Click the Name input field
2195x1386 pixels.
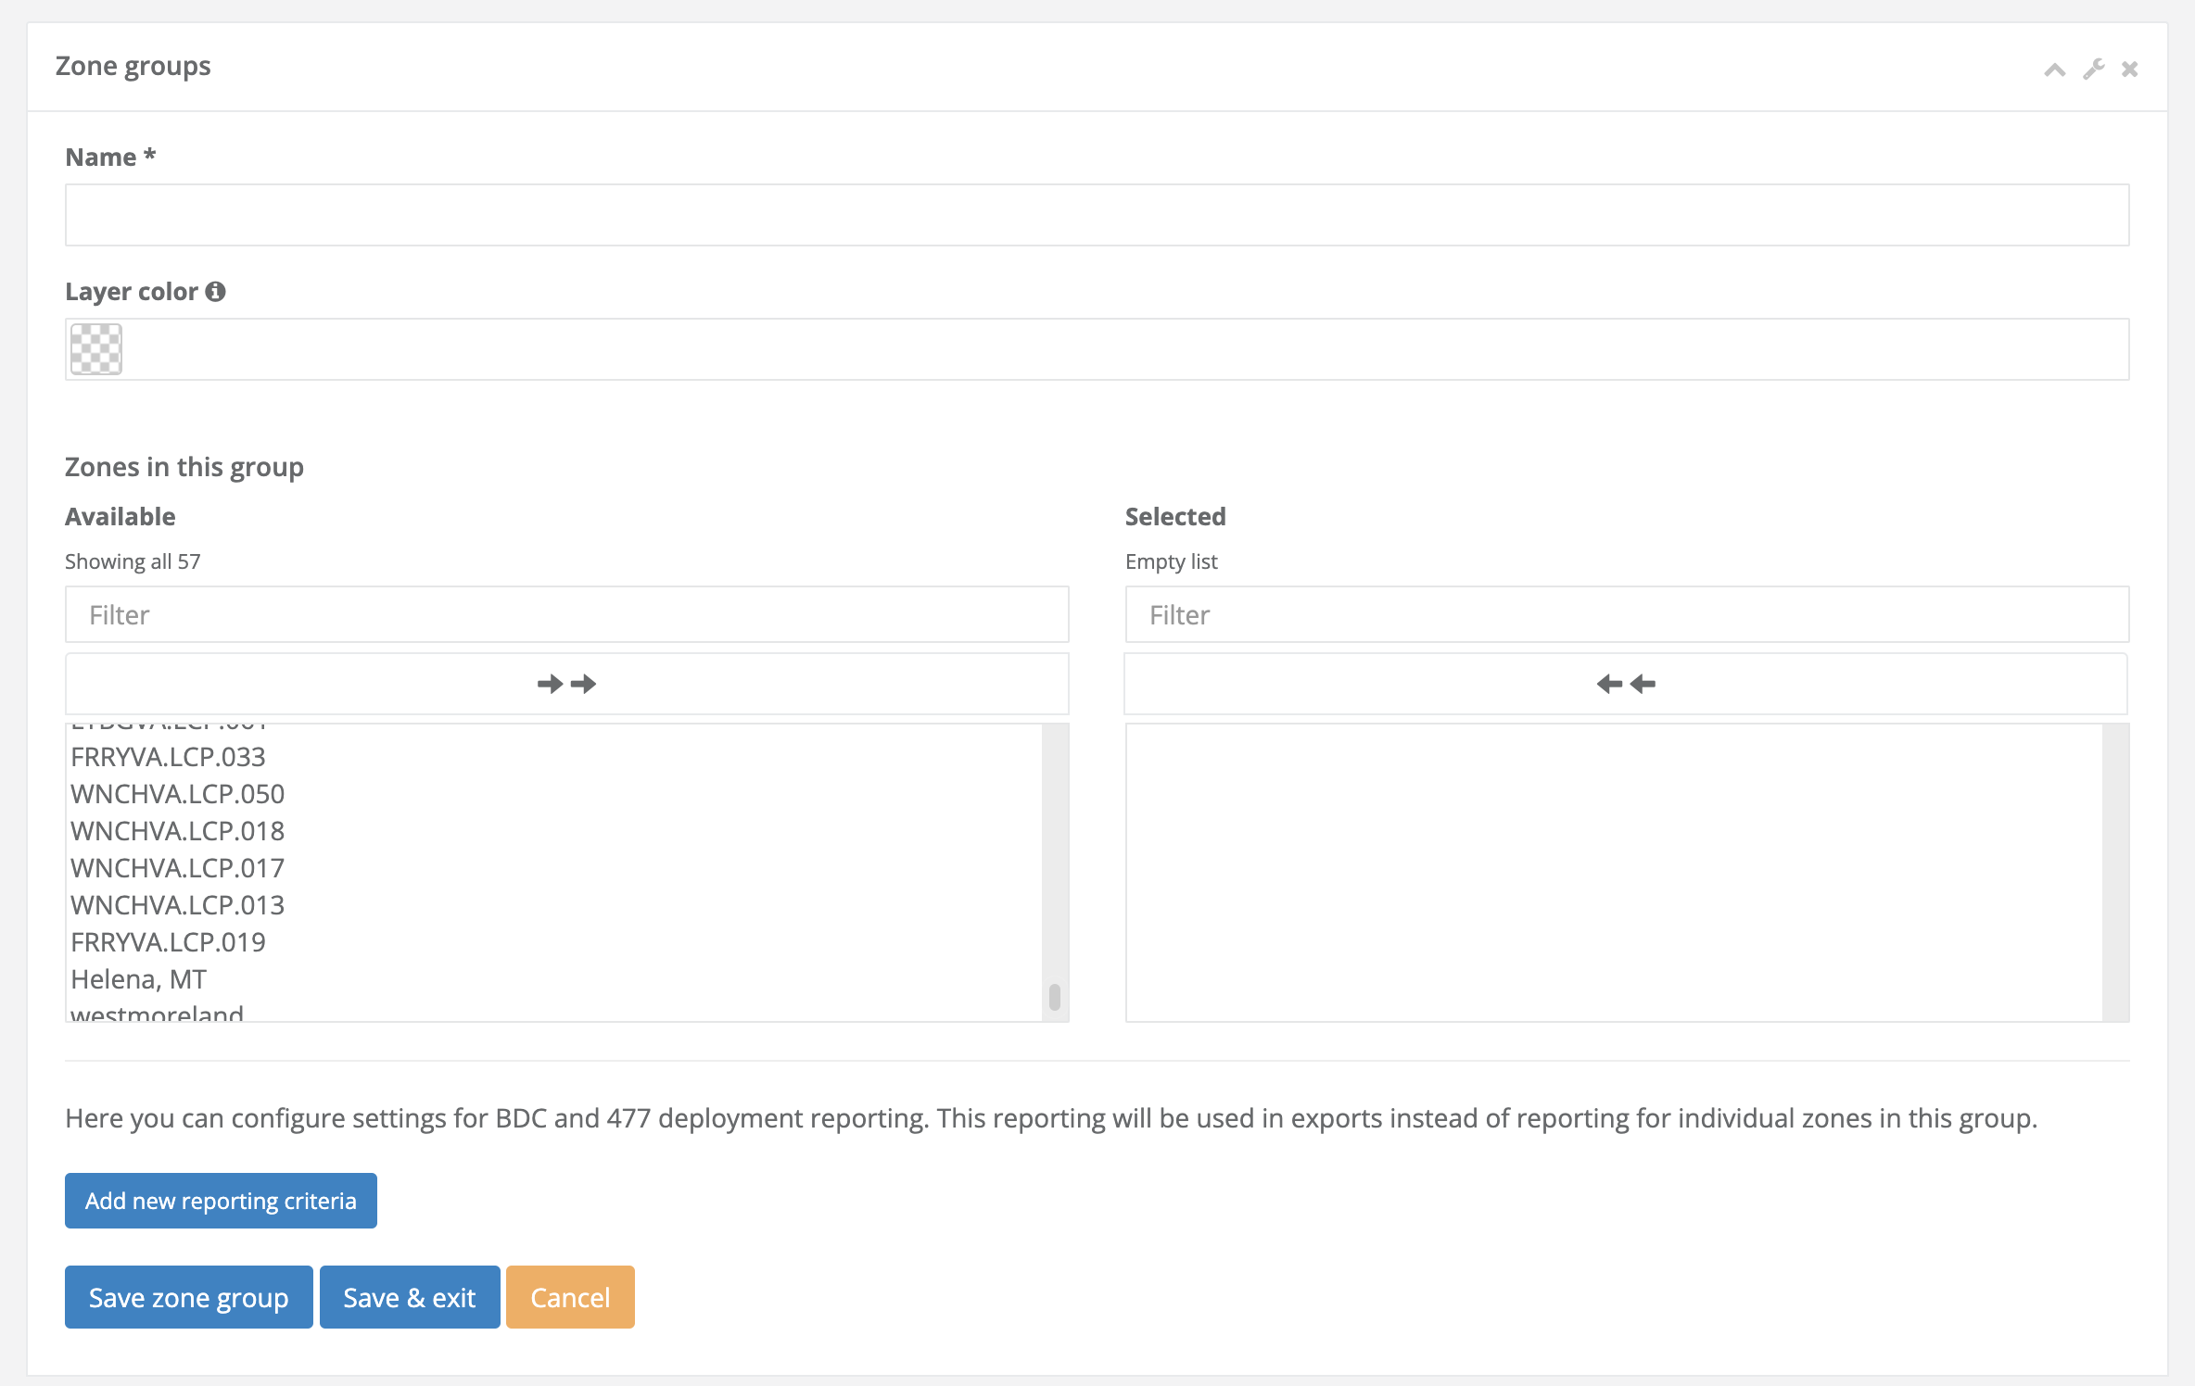(1097, 214)
